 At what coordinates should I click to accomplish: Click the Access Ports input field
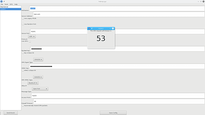click(117, 96)
